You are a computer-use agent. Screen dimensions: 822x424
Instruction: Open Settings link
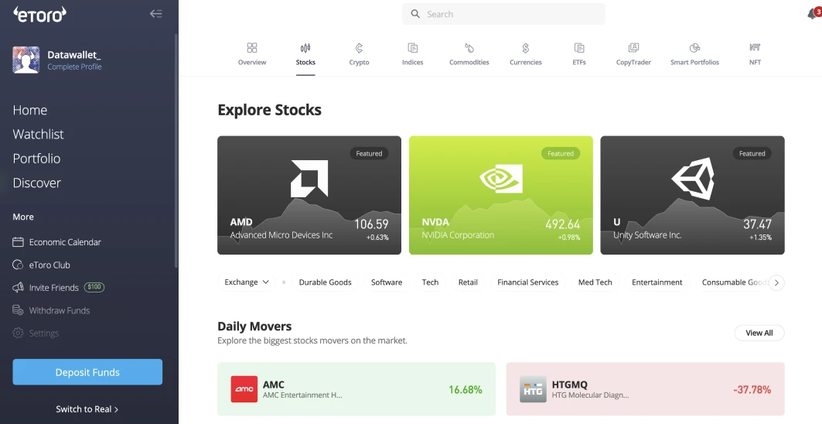click(x=43, y=333)
